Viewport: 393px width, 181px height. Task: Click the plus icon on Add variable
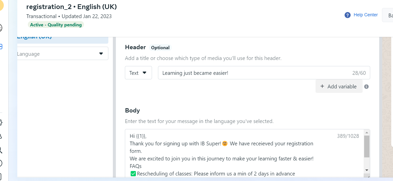322,86
